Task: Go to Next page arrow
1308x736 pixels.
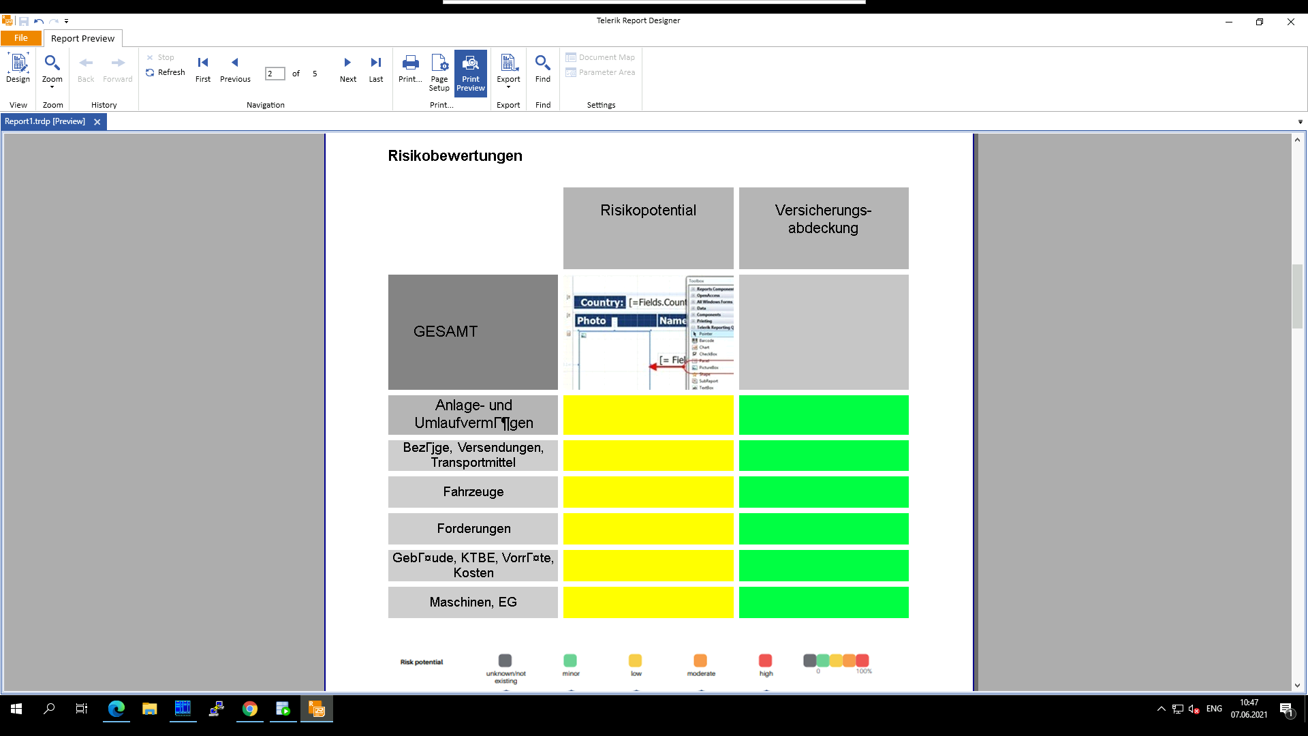Action: [347, 63]
